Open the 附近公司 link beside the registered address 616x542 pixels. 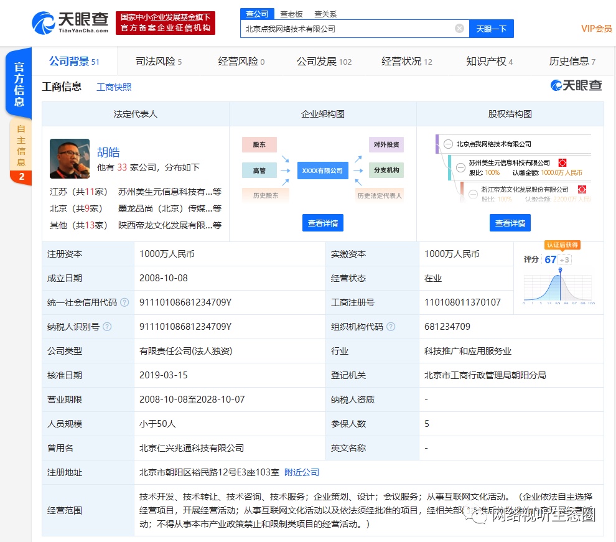coord(302,472)
